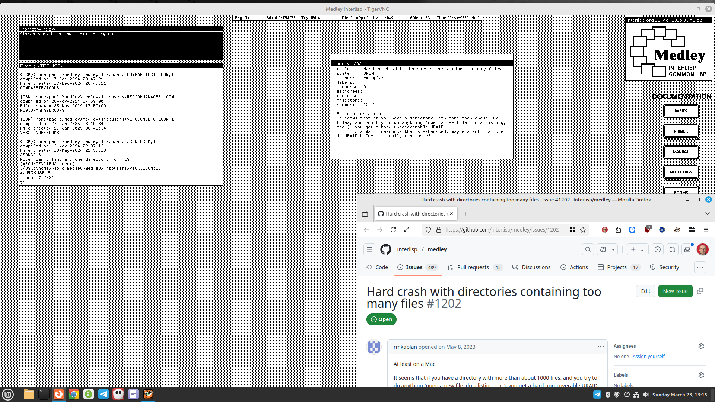Click the QR/grid icon in the address bar

tap(572, 230)
